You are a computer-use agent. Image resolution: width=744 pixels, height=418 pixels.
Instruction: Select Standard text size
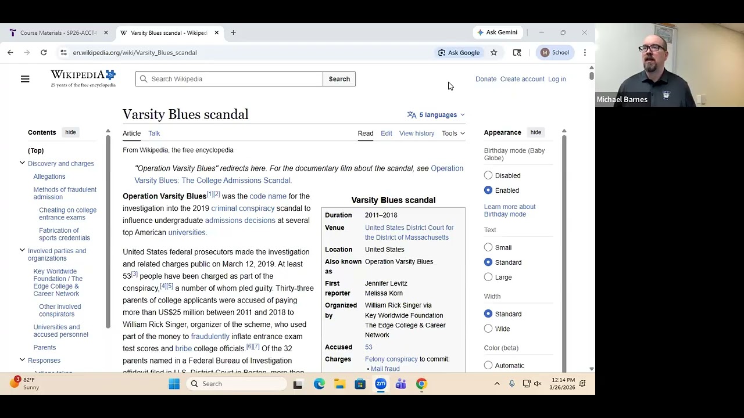coord(488,262)
